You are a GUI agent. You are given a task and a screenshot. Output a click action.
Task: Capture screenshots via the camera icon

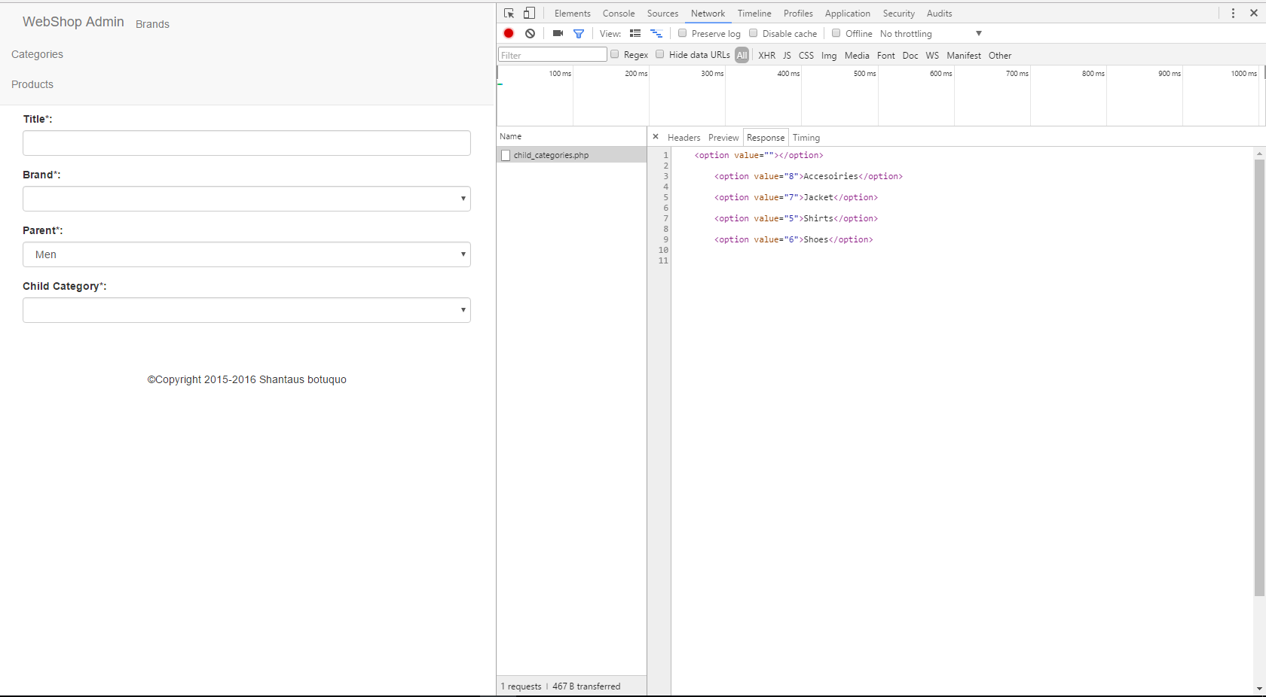[557, 33]
